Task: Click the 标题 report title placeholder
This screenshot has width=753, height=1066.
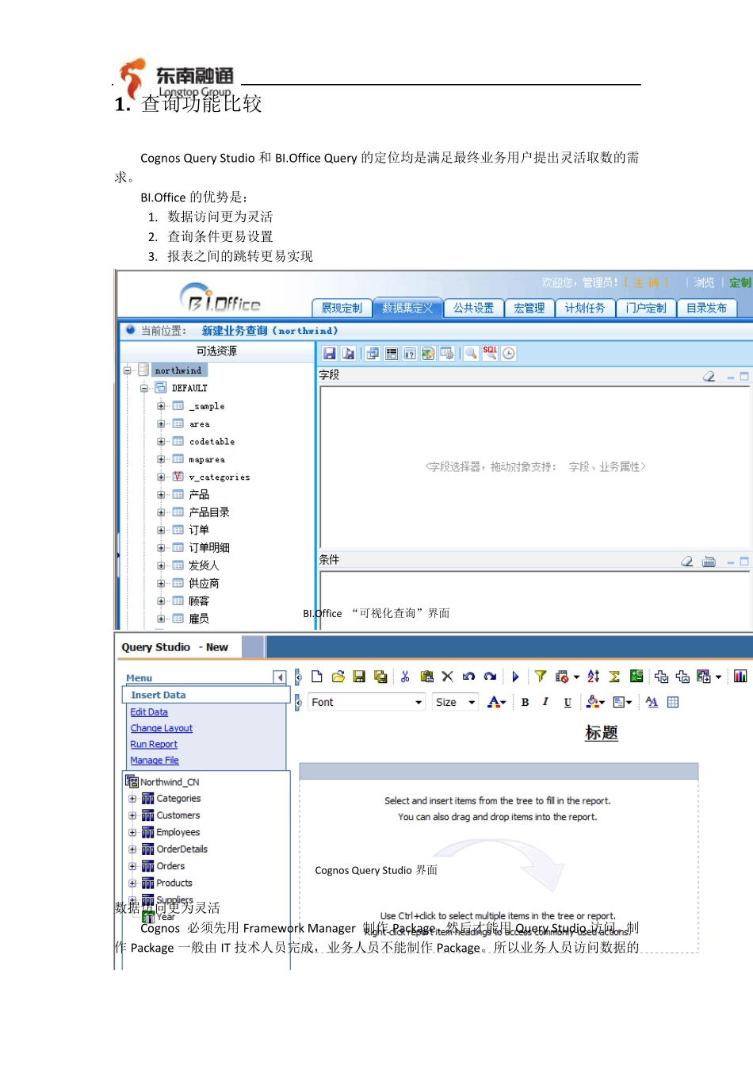Action: click(602, 733)
